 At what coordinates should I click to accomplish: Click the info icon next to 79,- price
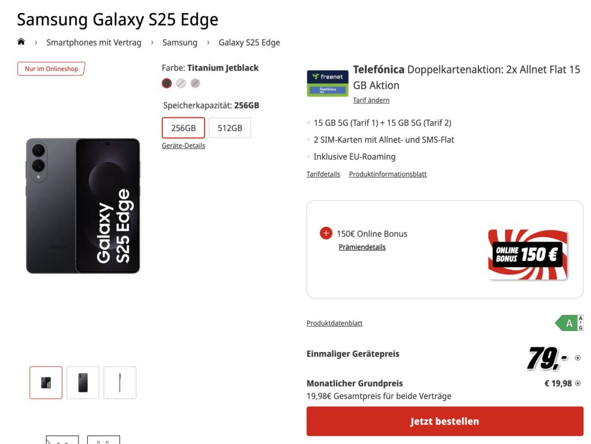578,358
